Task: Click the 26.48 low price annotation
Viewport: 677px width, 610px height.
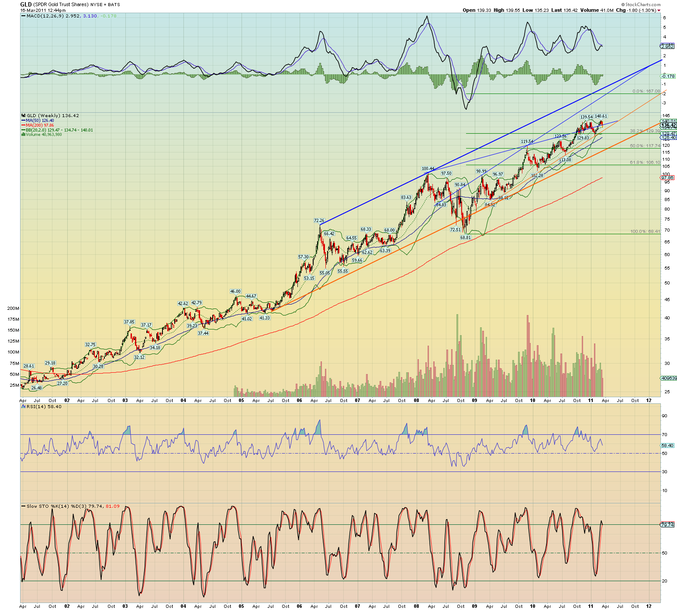Action: click(x=37, y=388)
